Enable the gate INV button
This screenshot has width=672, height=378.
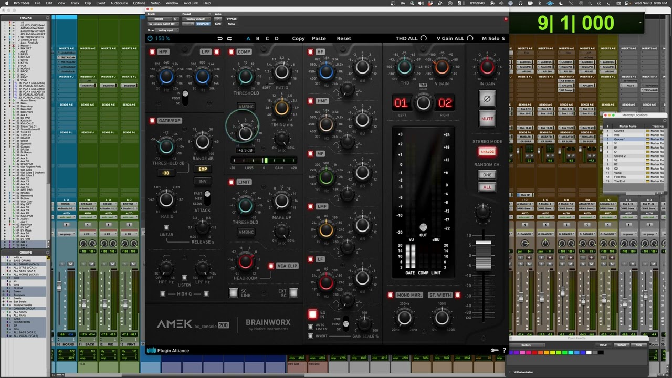(x=203, y=182)
